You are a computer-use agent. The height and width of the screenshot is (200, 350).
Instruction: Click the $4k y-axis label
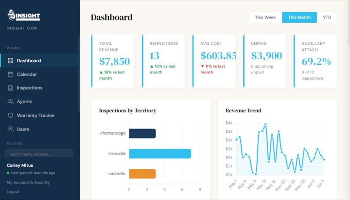point(229,123)
